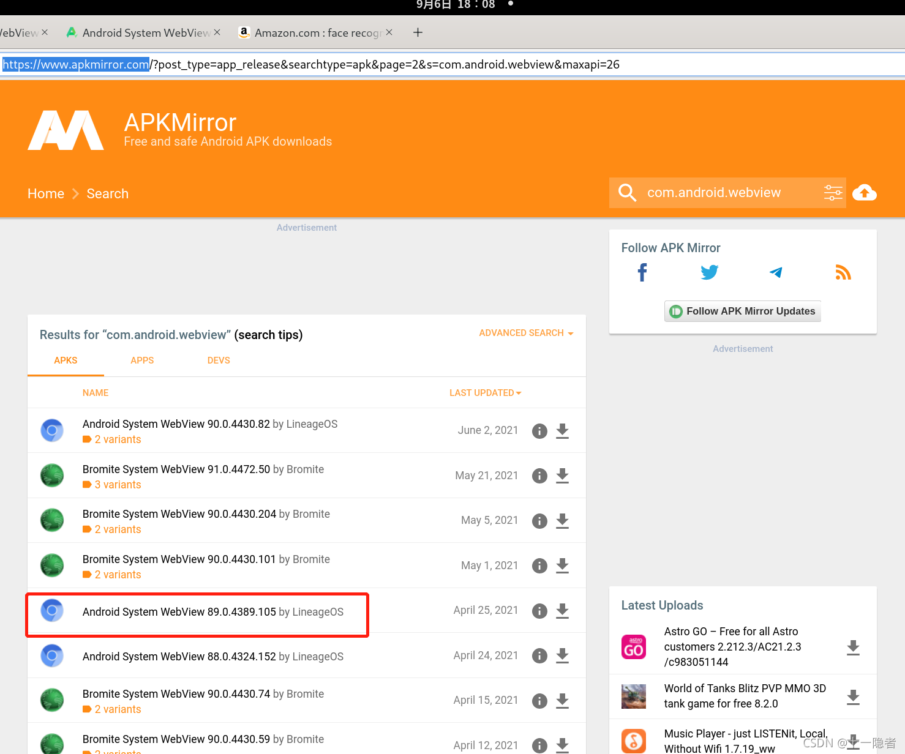Switch to the DEVS results tab

219,360
